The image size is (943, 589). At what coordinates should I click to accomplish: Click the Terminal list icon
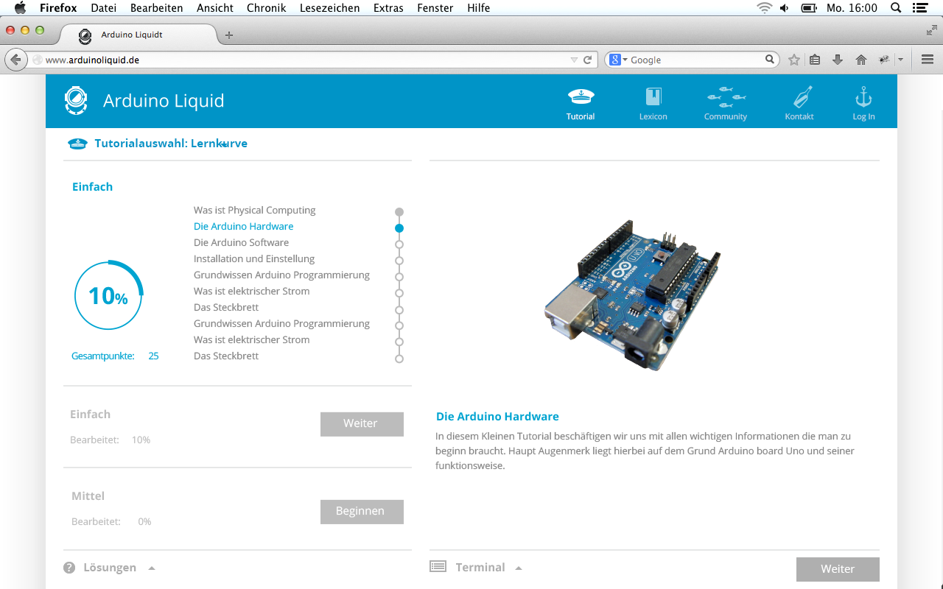[438, 567]
